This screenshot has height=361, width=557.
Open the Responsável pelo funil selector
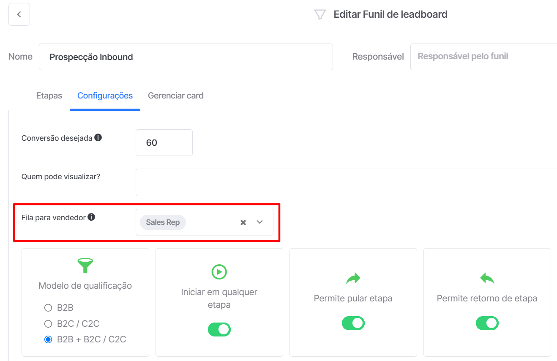[483, 56]
